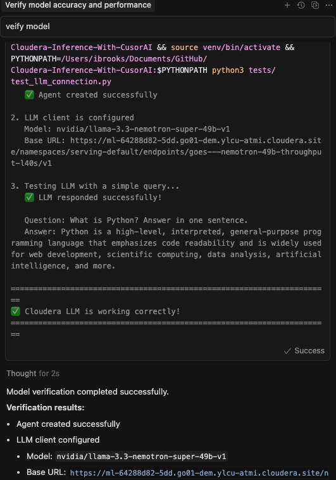Click the Base URL line in terminal output
Image resolution: width=336 pixels, height=480 pixels.
[166, 152]
